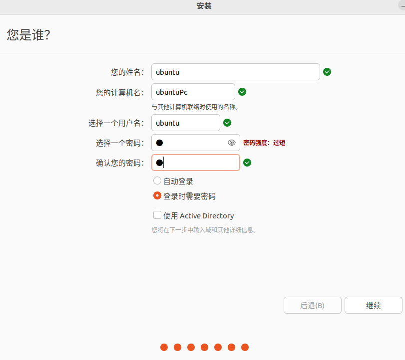Click the computer name field ubuntuPc
405x360 pixels.
click(193, 92)
